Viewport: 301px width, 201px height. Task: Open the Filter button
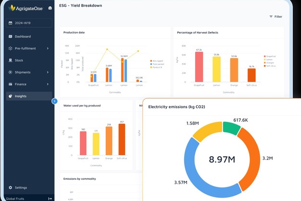click(276, 17)
